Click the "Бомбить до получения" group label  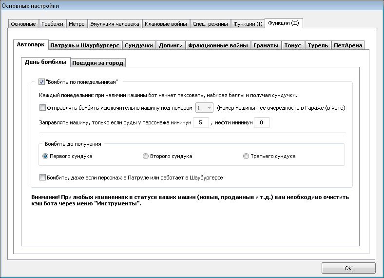click(x=73, y=144)
